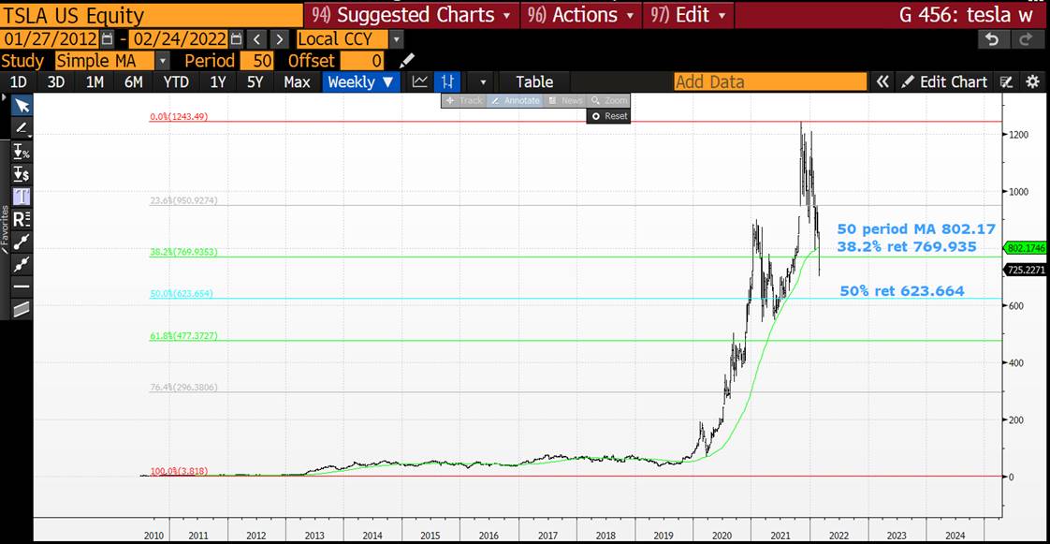1050x544 pixels.
Task: Select the Fibonacci retracement R tool
Action: click(22, 219)
